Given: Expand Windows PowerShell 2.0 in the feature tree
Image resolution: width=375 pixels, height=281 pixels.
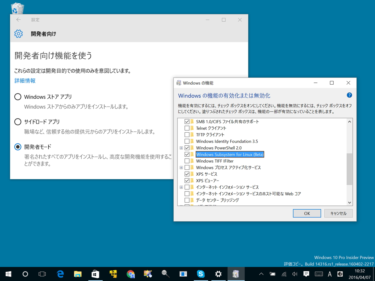Looking at the screenshot, I should (181, 148).
